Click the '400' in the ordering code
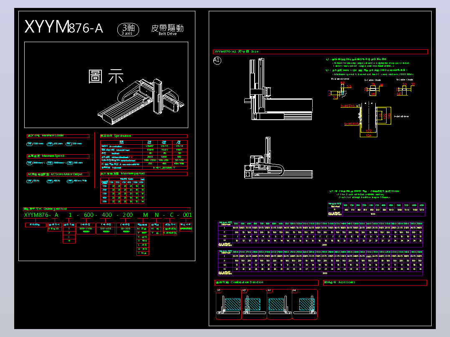 pyautogui.click(x=107, y=215)
